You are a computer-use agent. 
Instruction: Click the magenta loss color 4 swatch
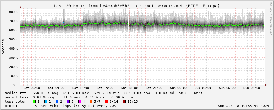click(79, 101)
